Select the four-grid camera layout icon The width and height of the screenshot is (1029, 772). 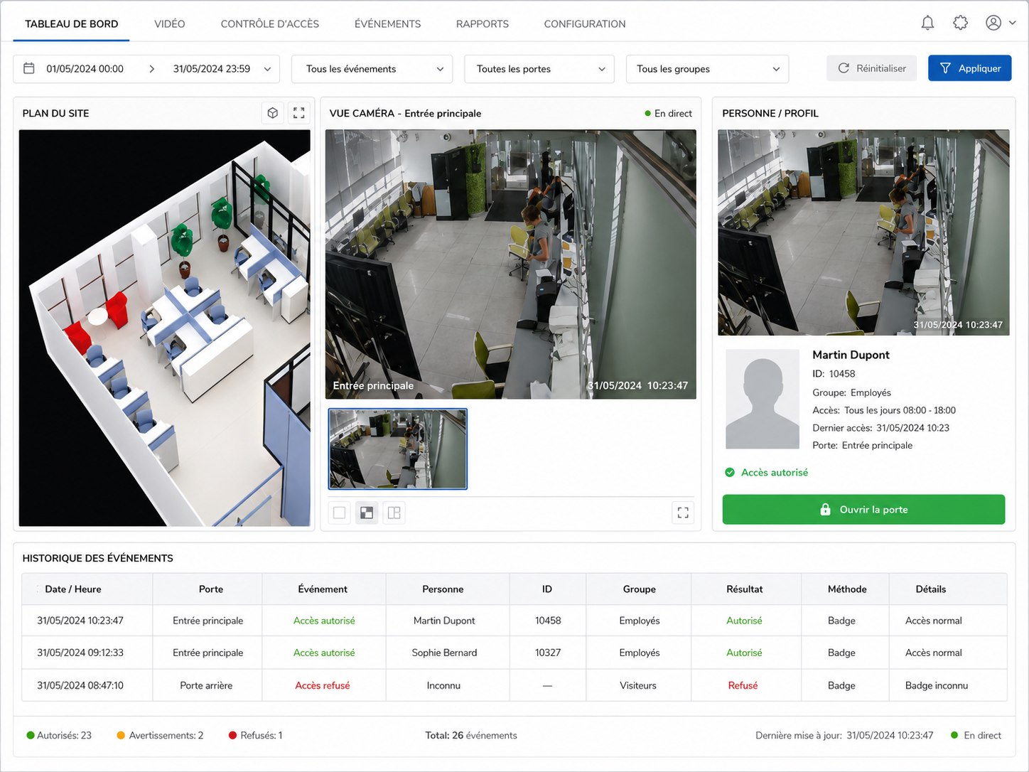click(x=367, y=513)
